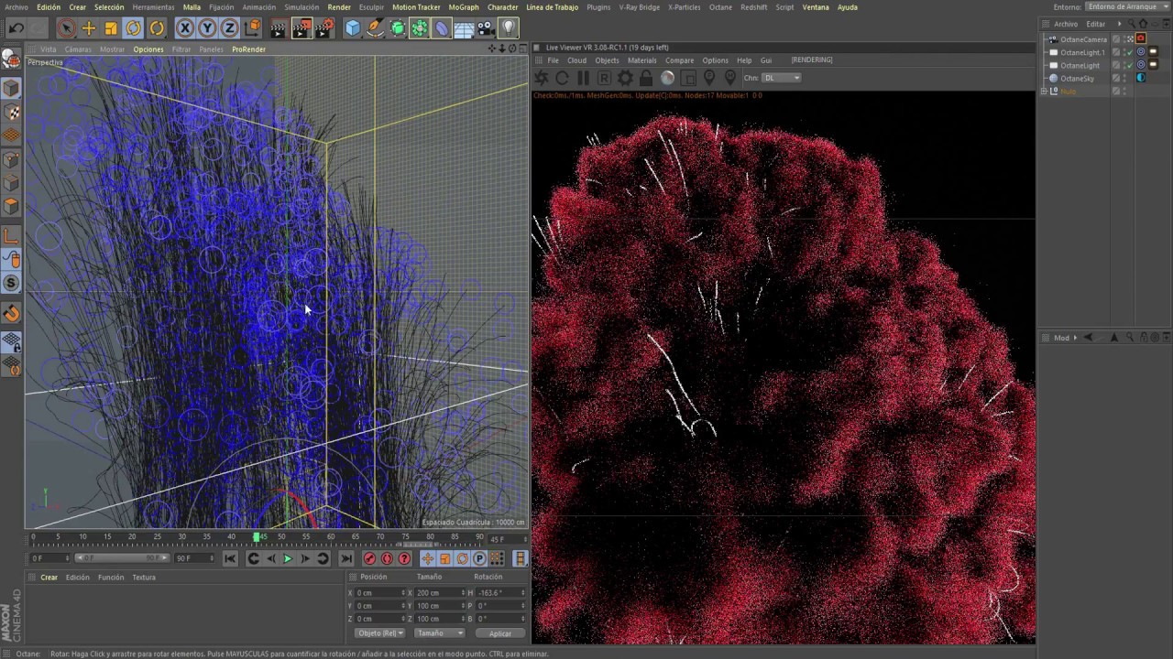This screenshot has width=1173, height=659.
Task: Open the Render menu
Action: (x=339, y=6)
